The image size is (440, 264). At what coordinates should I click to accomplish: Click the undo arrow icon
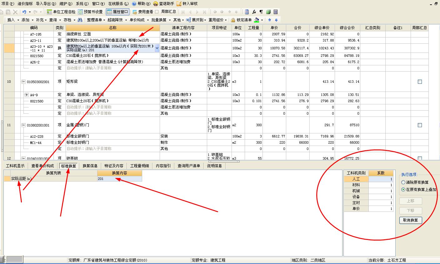pyautogui.click(x=24, y=12)
